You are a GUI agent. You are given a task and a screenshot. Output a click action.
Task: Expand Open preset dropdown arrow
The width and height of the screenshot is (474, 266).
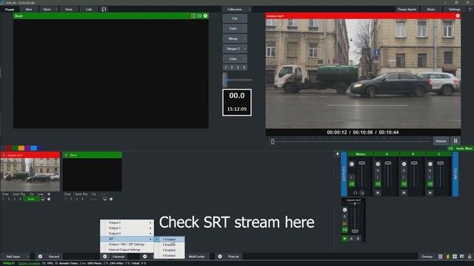(x=56, y=10)
